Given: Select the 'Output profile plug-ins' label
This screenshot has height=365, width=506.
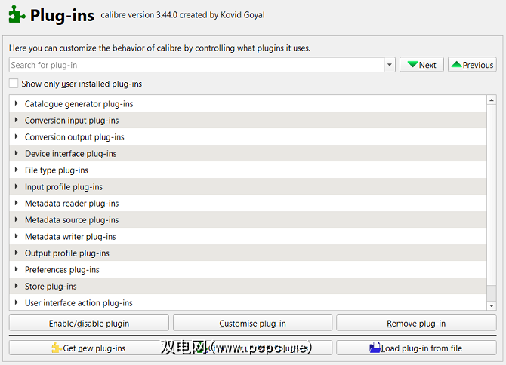Looking at the screenshot, I should [x=67, y=253].
